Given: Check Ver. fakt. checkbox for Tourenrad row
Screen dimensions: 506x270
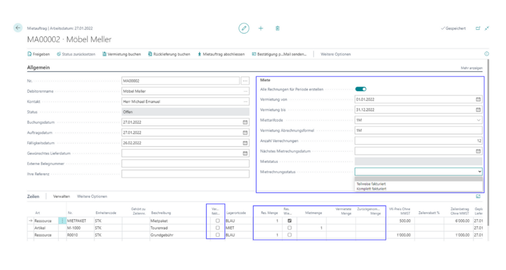Looking at the screenshot, I should (x=217, y=228).
